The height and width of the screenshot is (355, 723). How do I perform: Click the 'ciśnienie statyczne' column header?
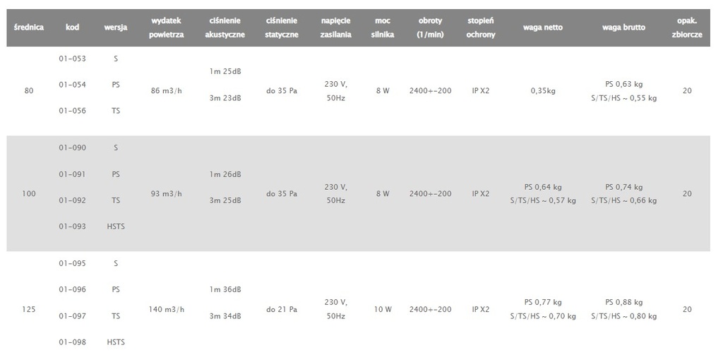pos(282,28)
